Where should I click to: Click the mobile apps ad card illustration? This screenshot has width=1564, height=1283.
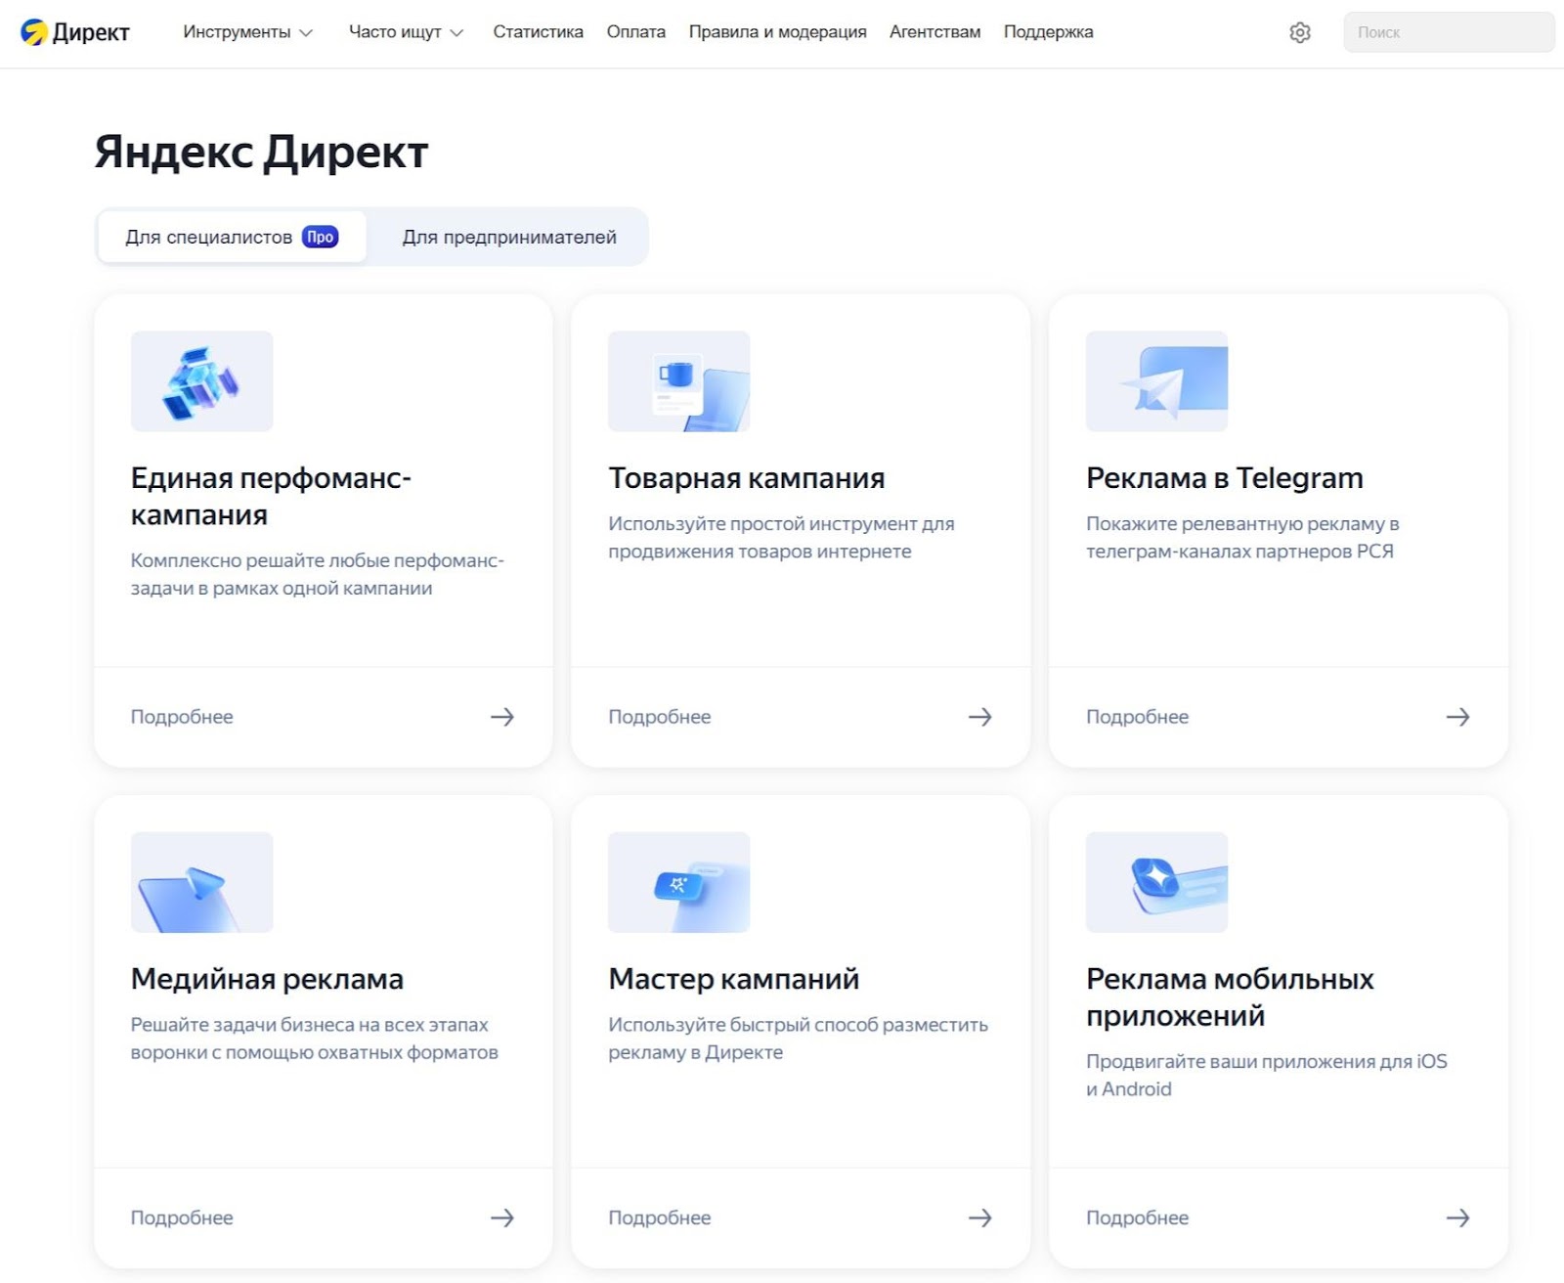pos(1156,882)
